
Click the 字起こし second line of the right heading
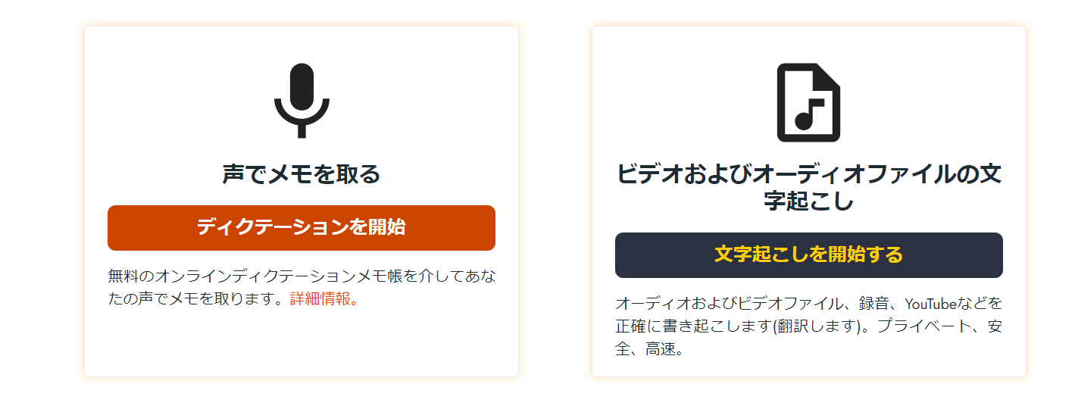point(808,202)
